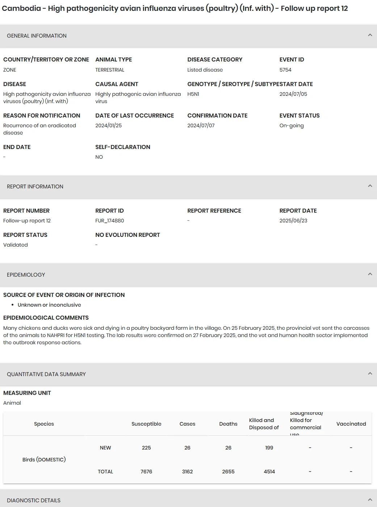Click the event ID 5754 value
The image size is (377, 507).
tap(285, 70)
